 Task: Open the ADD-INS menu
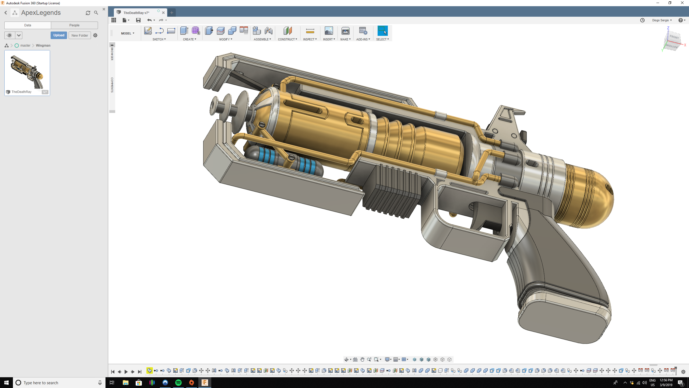363,39
